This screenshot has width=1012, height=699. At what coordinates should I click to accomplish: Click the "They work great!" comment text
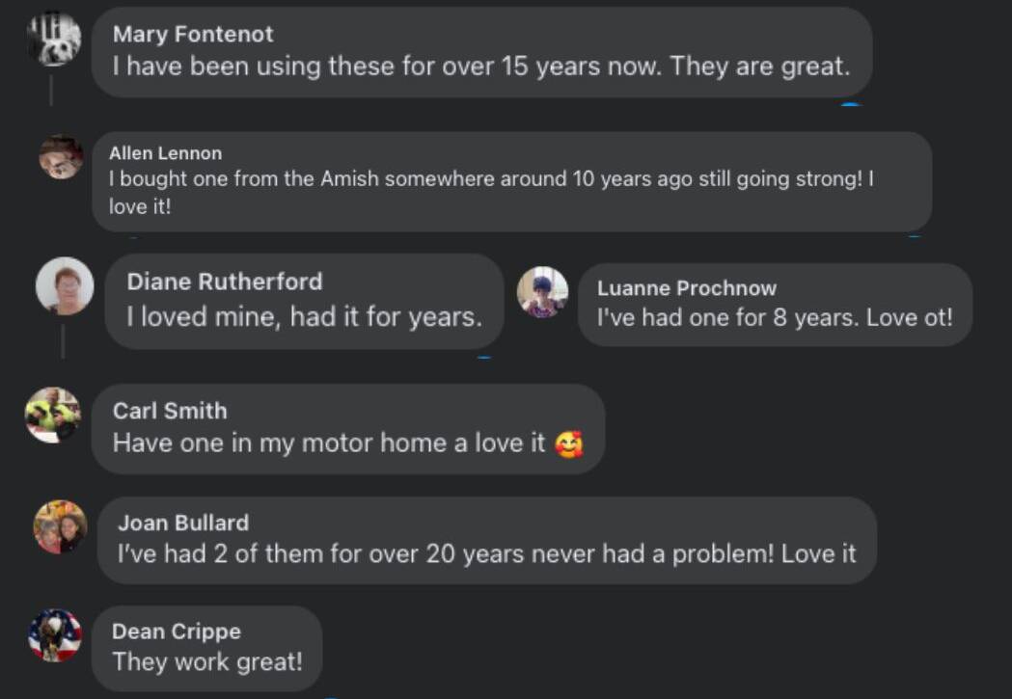[x=207, y=662]
